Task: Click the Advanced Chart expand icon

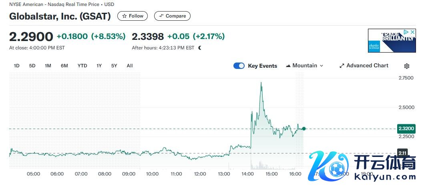Action: [x=342, y=66]
